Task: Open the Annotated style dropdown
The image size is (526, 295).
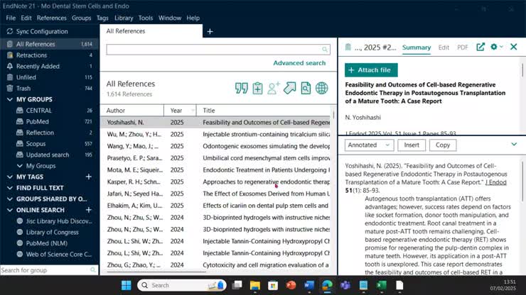Action: [x=369, y=145]
